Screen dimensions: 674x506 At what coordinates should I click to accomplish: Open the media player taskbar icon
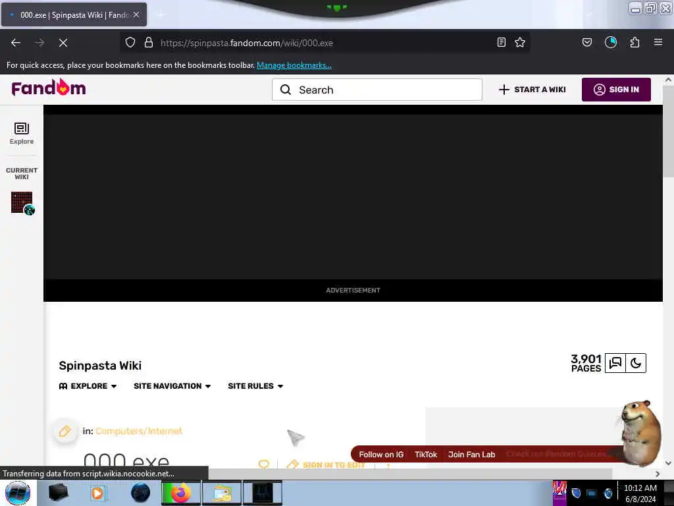pos(97,493)
